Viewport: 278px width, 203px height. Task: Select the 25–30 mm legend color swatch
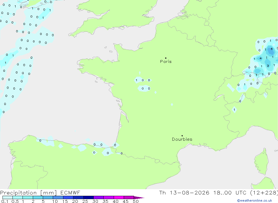88,197
